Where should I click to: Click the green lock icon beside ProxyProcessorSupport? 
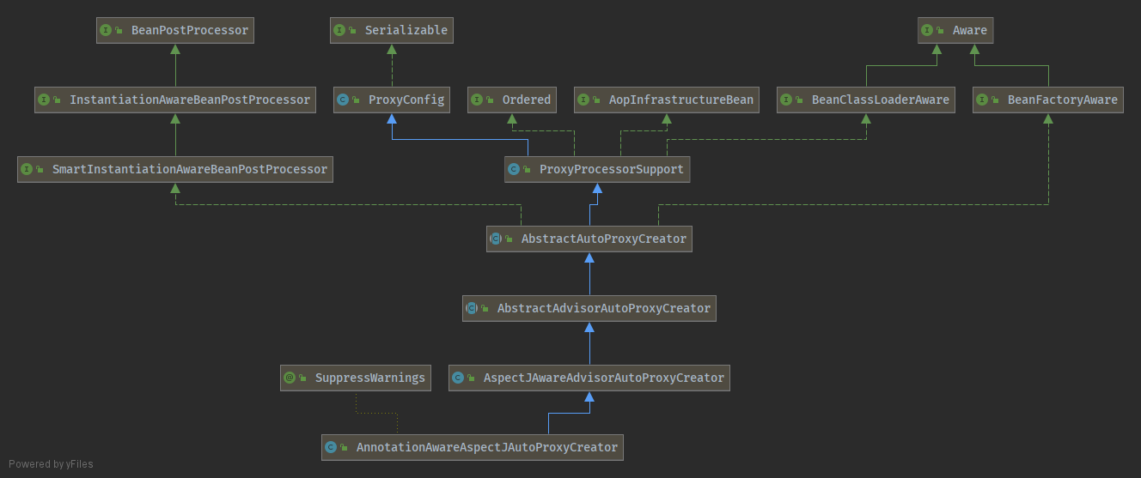coord(528,170)
